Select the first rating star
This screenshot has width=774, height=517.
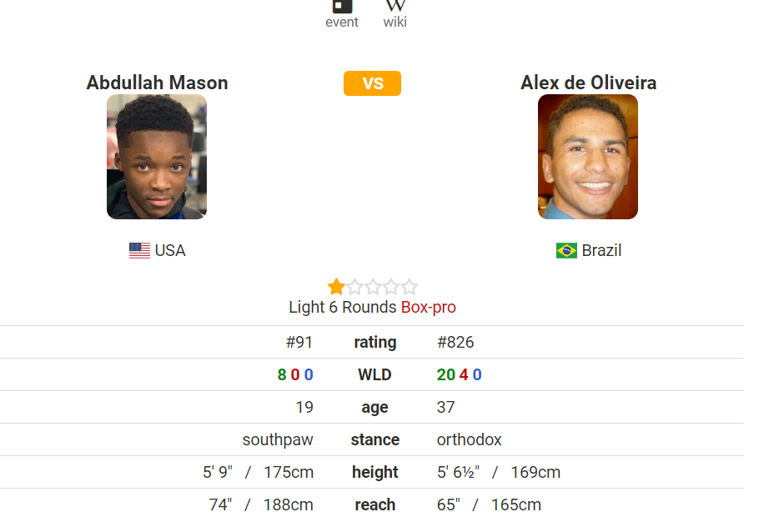(336, 287)
